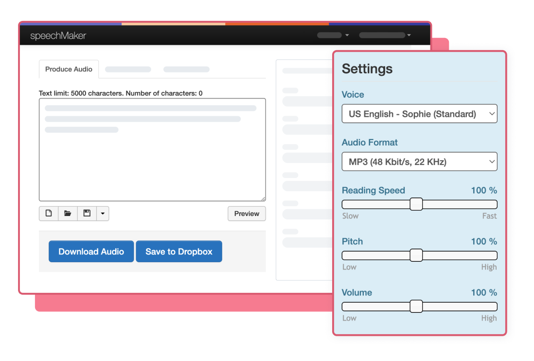Open the Voice dropdown

click(419, 114)
